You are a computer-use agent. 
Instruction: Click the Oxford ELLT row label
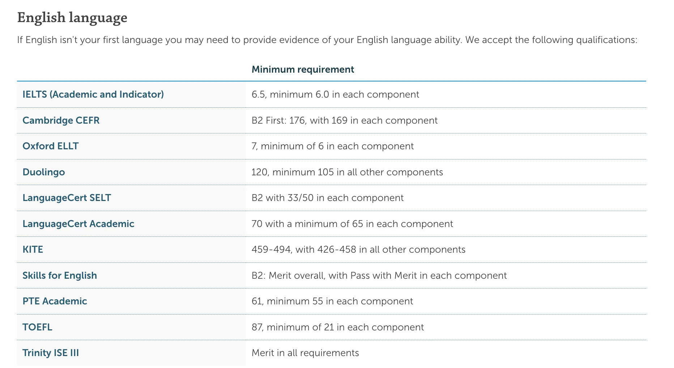(50, 146)
